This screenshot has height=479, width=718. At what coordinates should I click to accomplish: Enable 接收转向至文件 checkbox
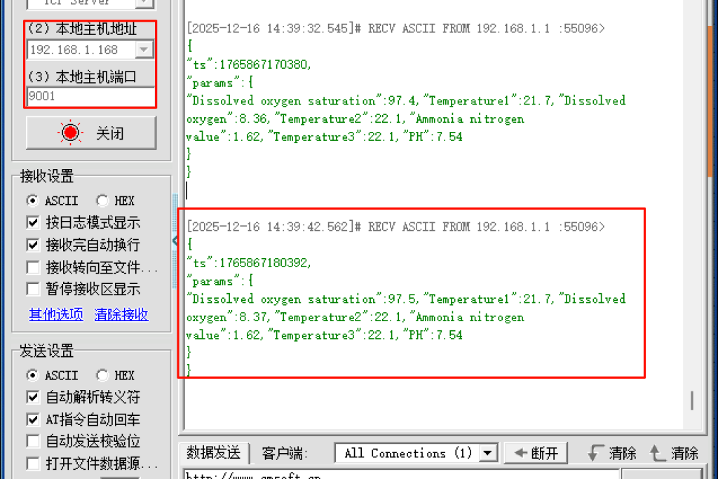(x=33, y=267)
